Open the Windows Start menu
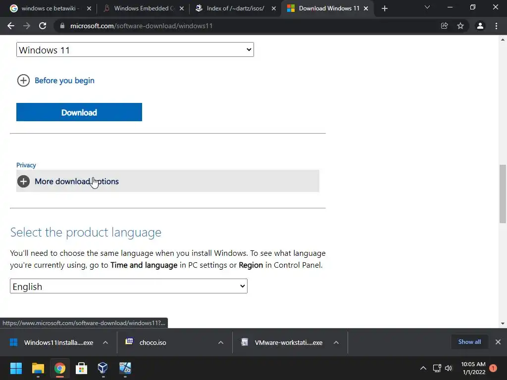Viewport: 507px width, 380px height. (x=16, y=368)
